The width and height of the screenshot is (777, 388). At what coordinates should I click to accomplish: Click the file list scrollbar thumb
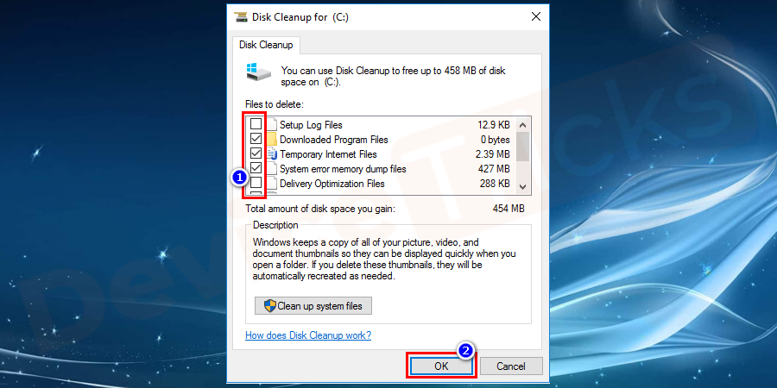point(523,146)
